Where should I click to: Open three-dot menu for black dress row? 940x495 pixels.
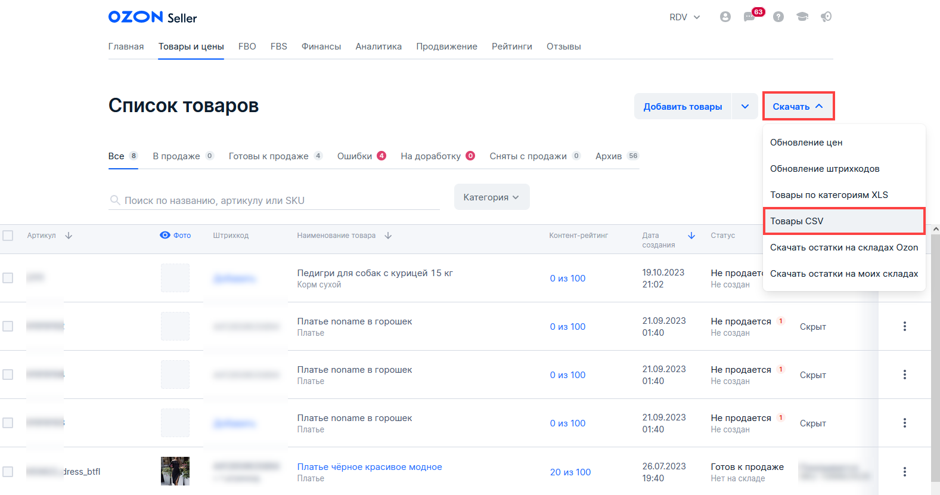click(x=904, y=472)
